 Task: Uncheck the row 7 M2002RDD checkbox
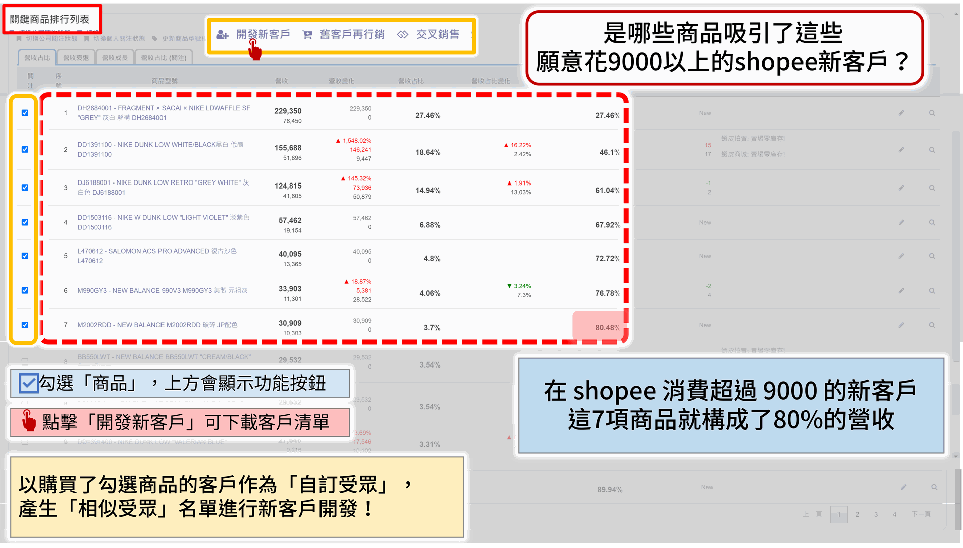point(25,325)
